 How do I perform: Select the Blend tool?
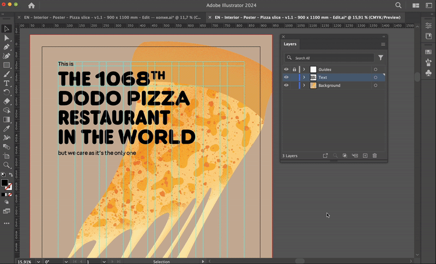click(7, 147)
